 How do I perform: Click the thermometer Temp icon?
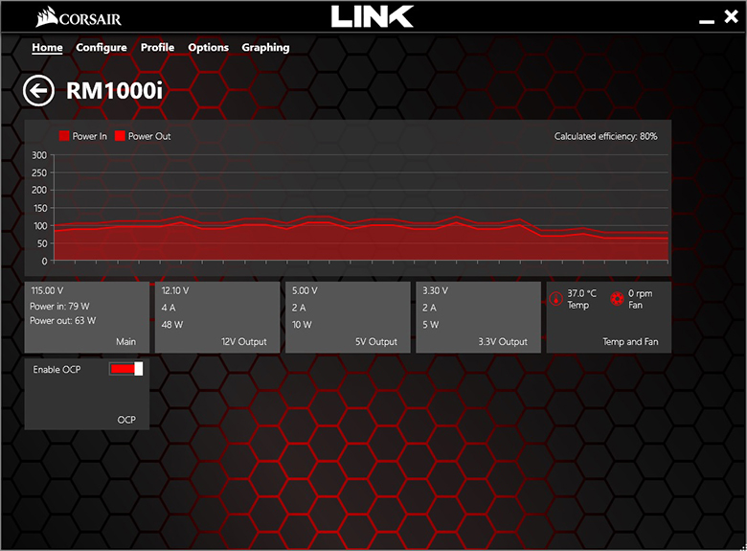click(556, 299)
